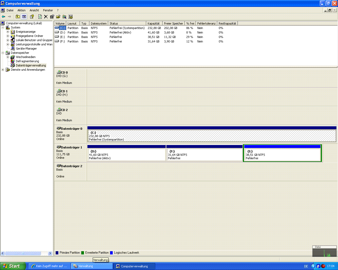338x270 pixels.
Task: Click the Defragmentierung tree icon
Action: [13, 61]
